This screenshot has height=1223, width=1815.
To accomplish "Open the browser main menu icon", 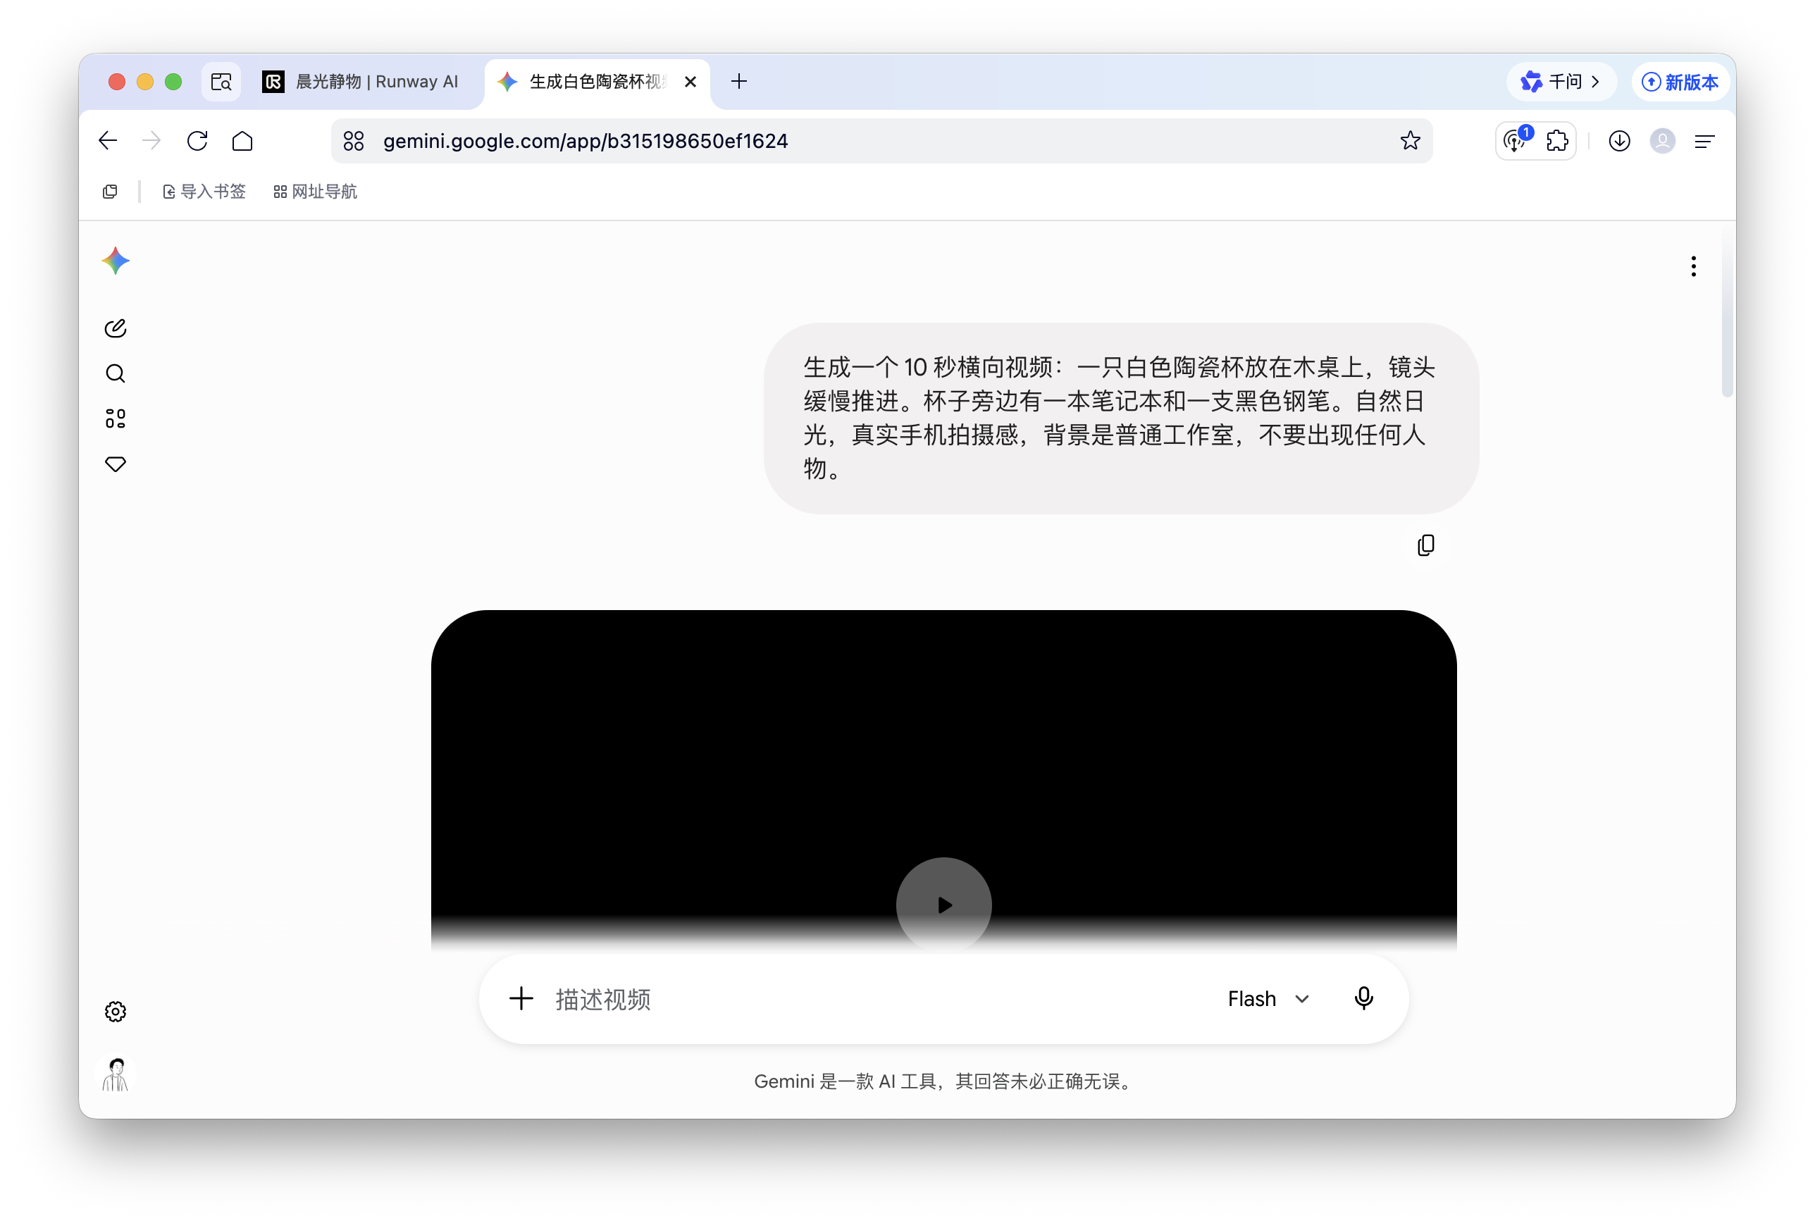I will click(1705, 141).
